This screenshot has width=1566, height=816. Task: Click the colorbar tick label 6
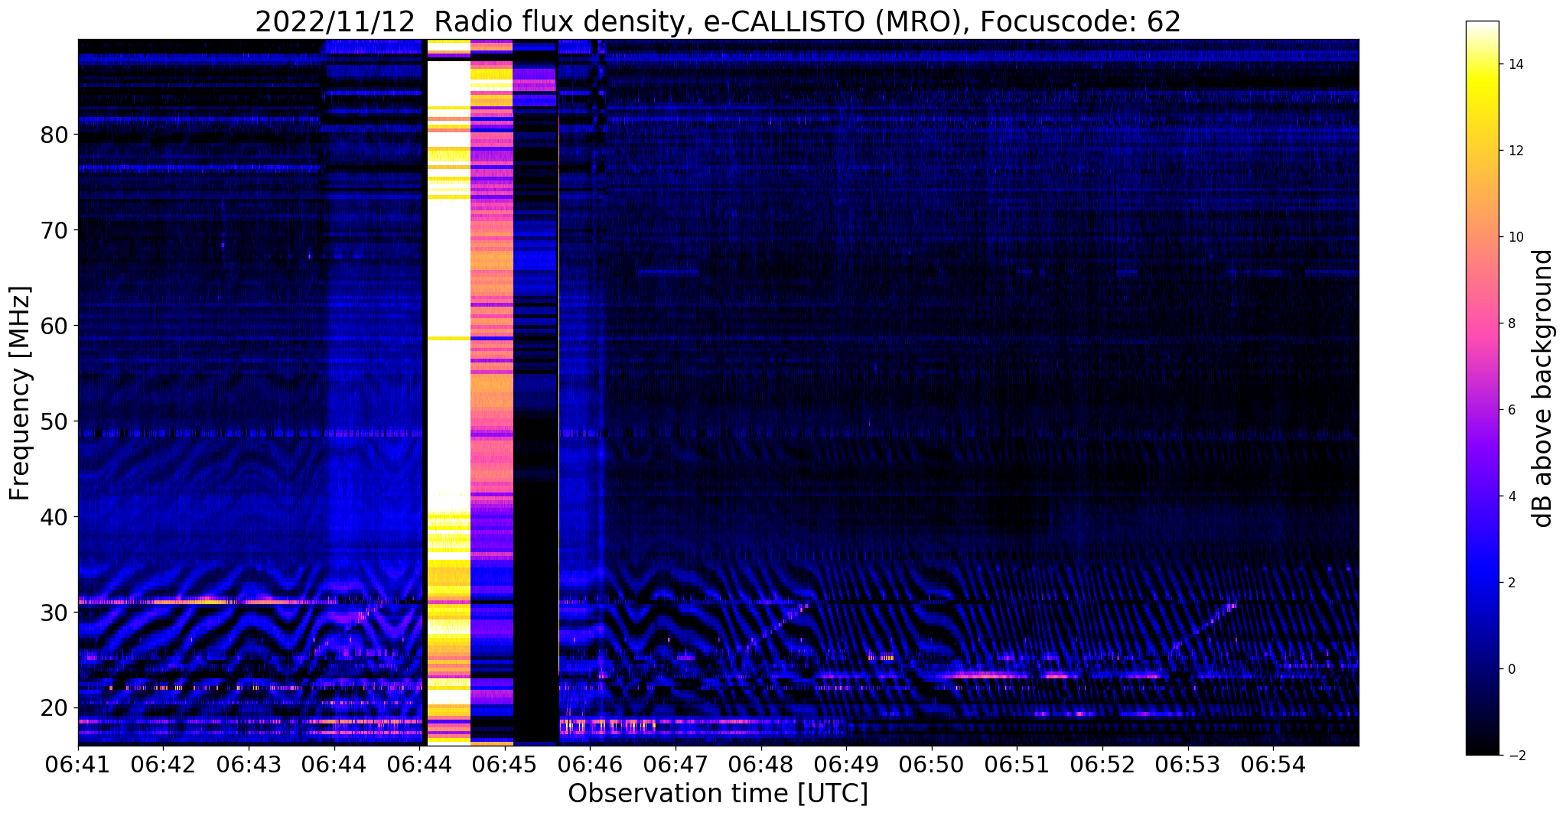(x=1511, y=410)
